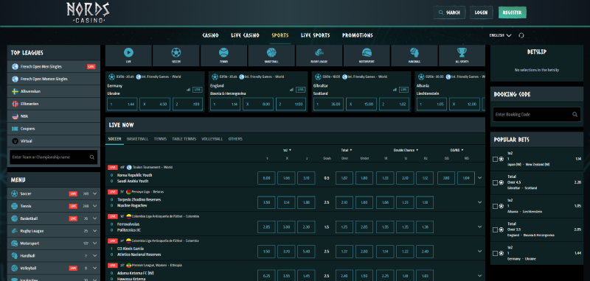590x281 pixels.
Task: Expand Ferrovalvulas vs Politecnico JIC markets
Action: 480,227
